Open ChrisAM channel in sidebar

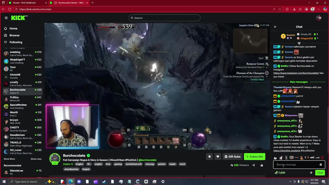tap(23, 76)
